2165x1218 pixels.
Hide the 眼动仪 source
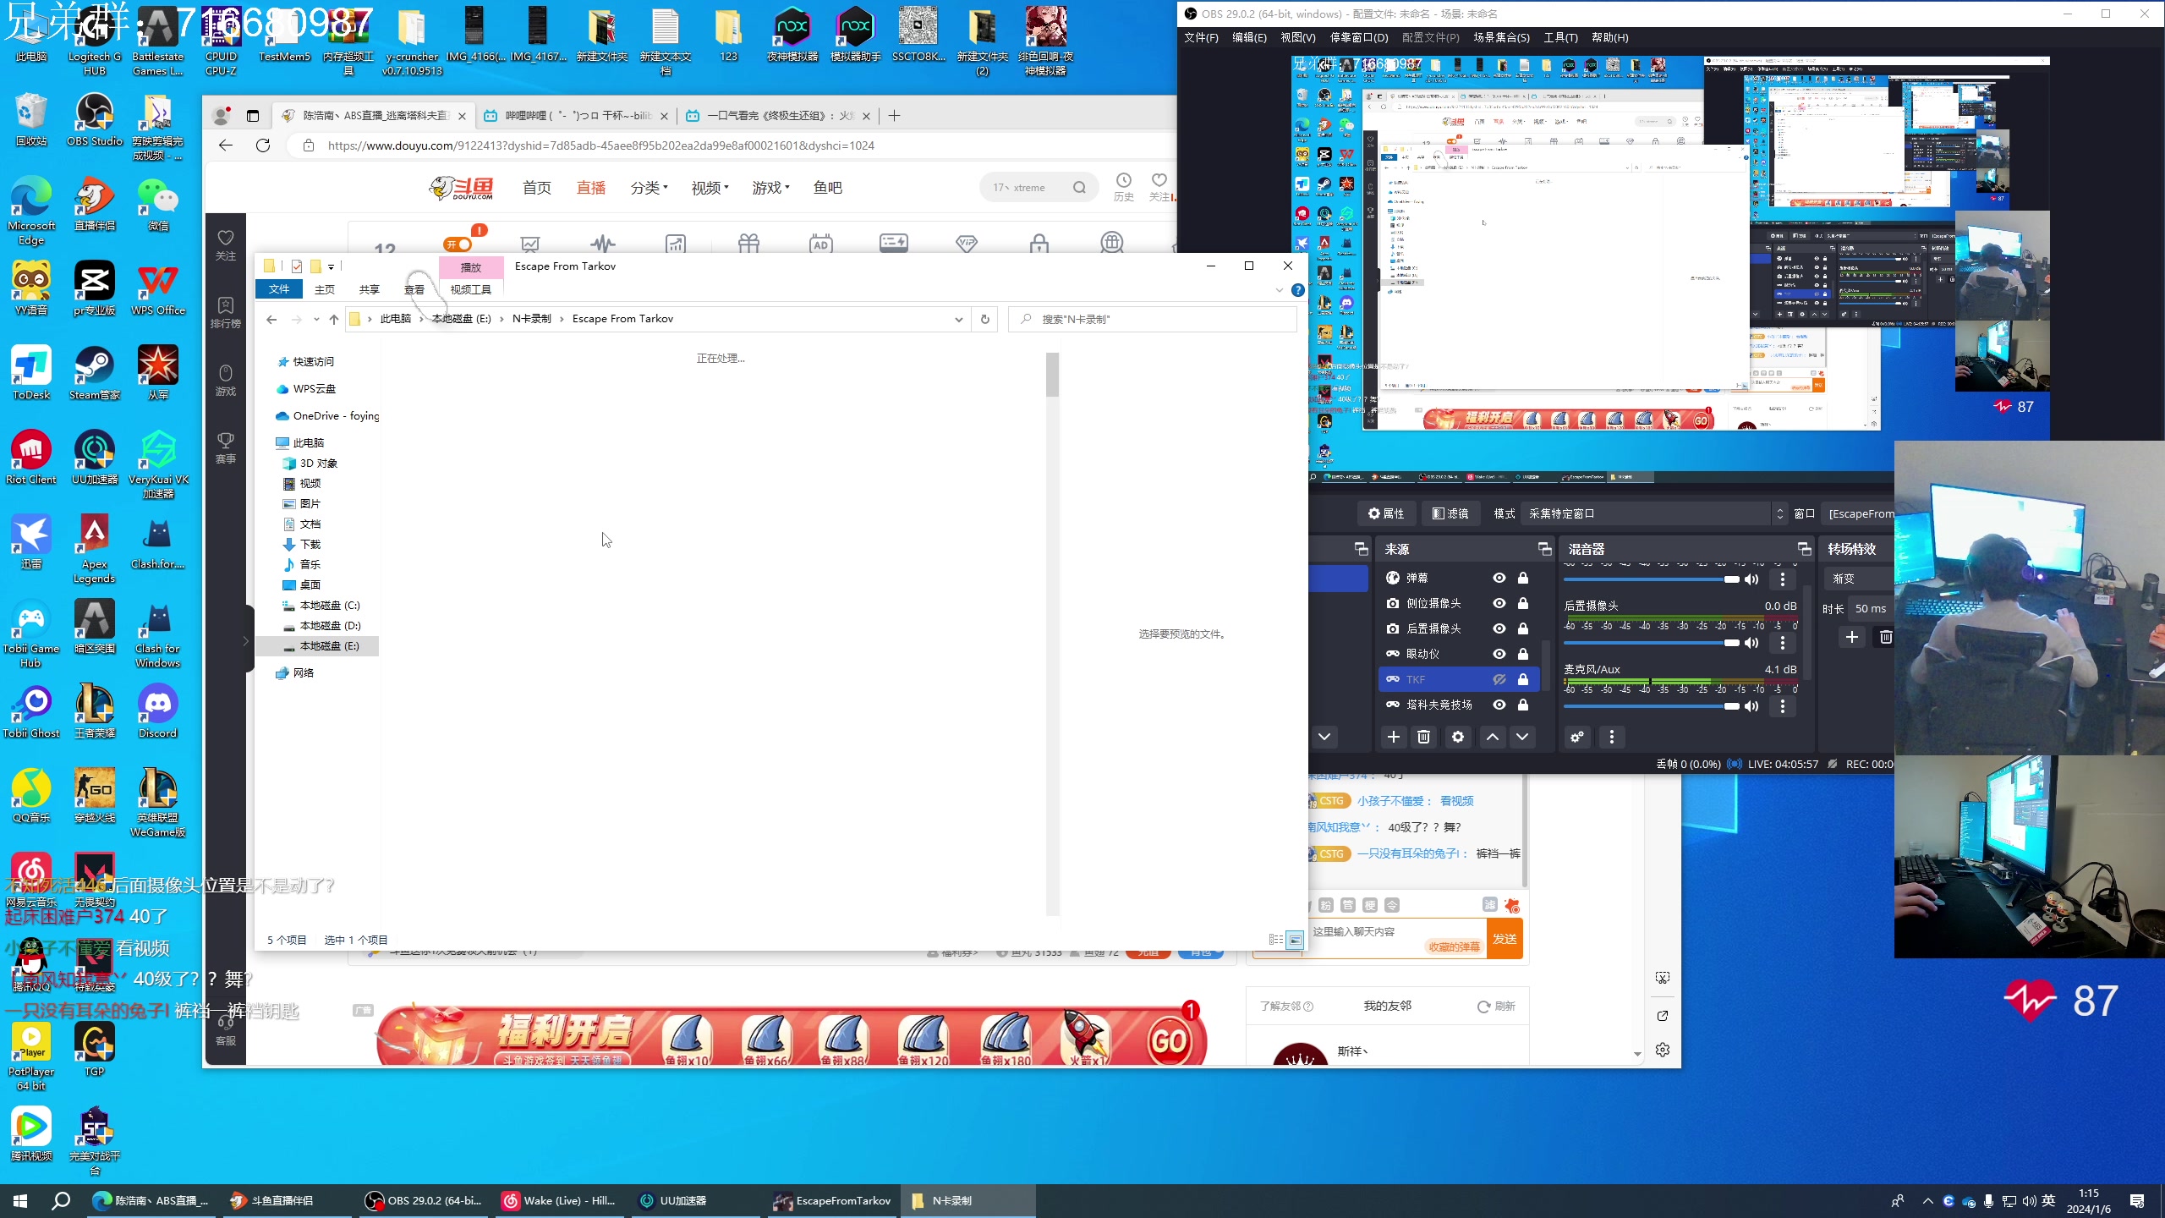click(1499, 654)
